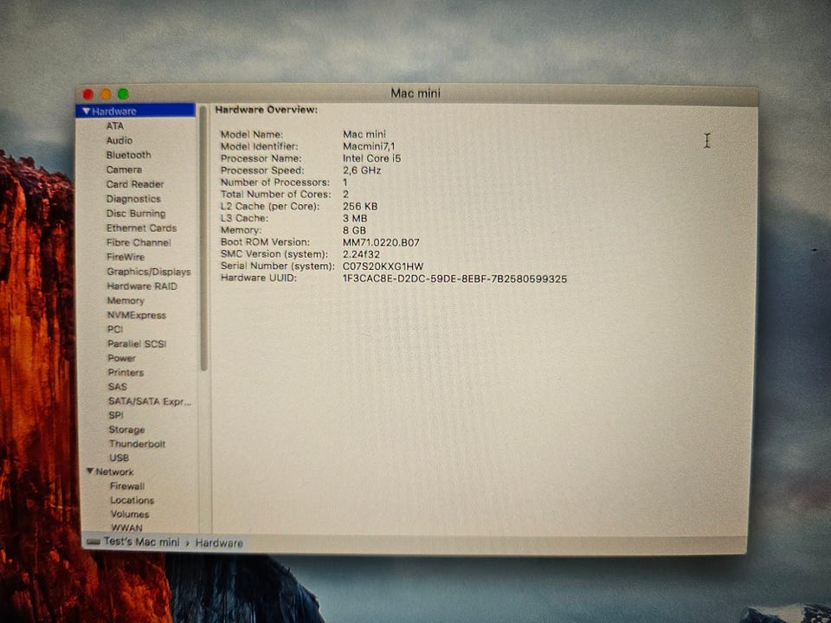Click the Intel Core i5 processor value

click(x=371, y=158)
